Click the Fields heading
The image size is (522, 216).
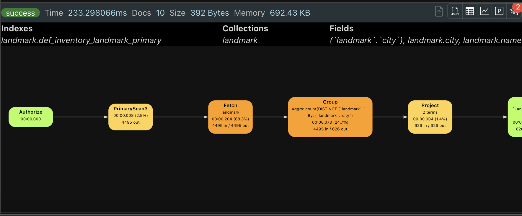click(341, 28)
